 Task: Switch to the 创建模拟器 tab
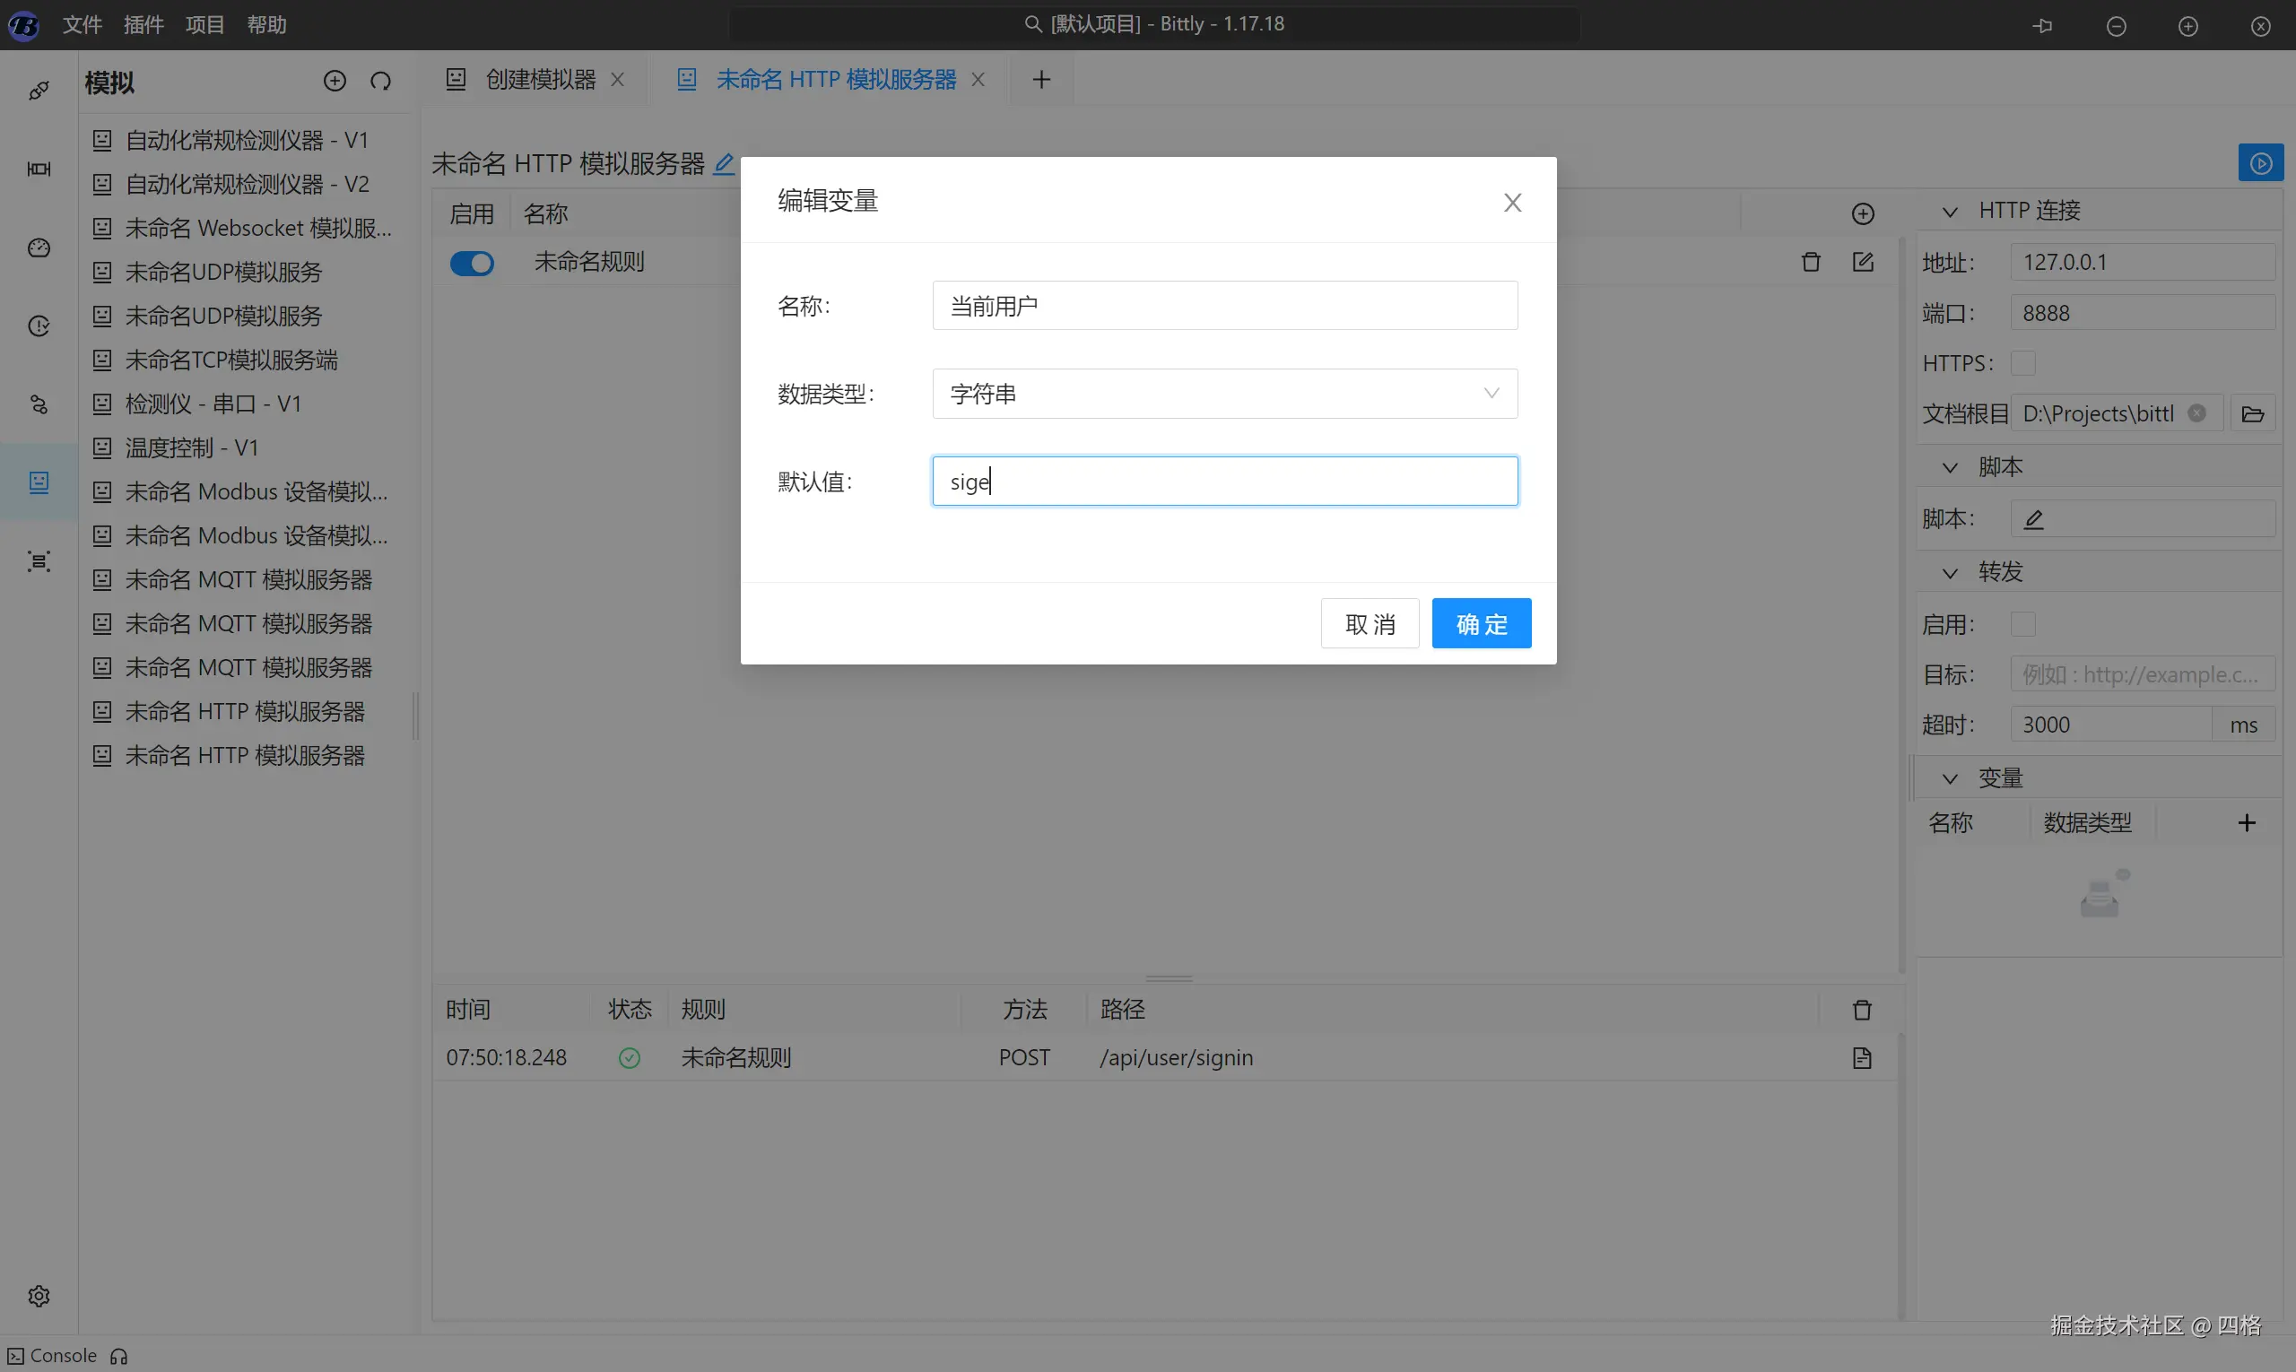coord(540,80)
